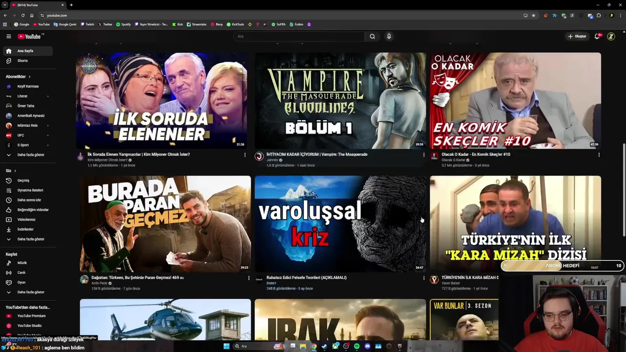Open Steam from the taskbar
Viewport: 626px width, 352px height.
(324, 346)
